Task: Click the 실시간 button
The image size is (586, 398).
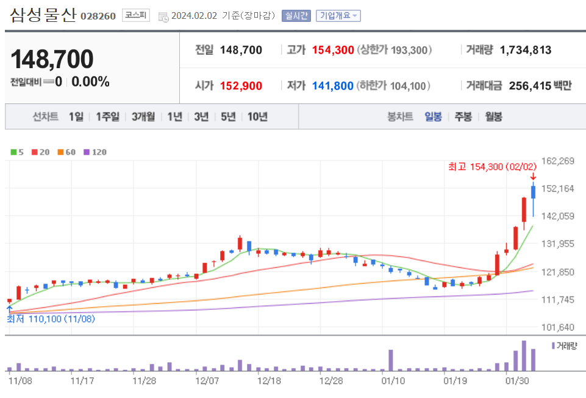Action: coord(296,16)
